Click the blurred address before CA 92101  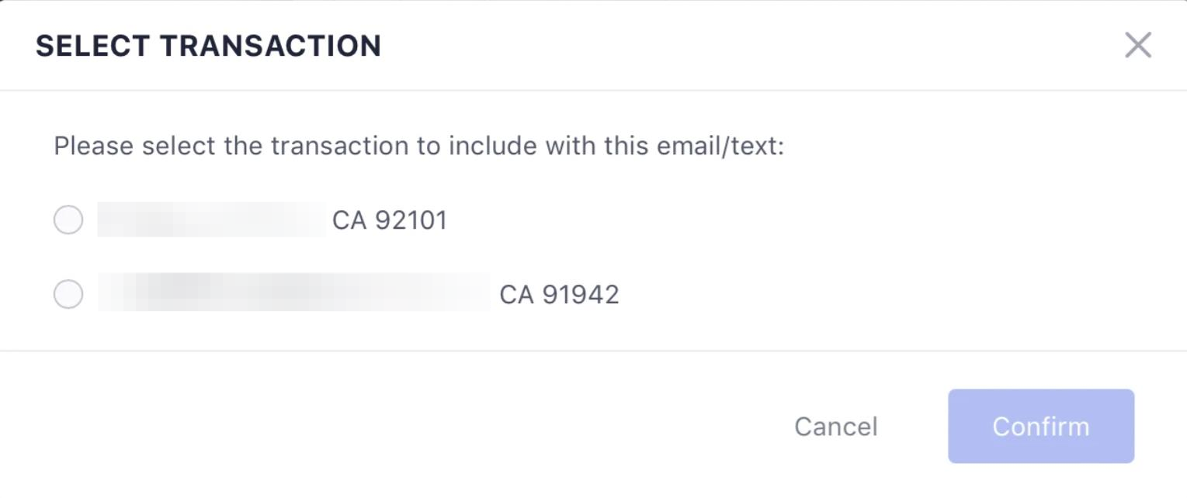tap(211, 220)
